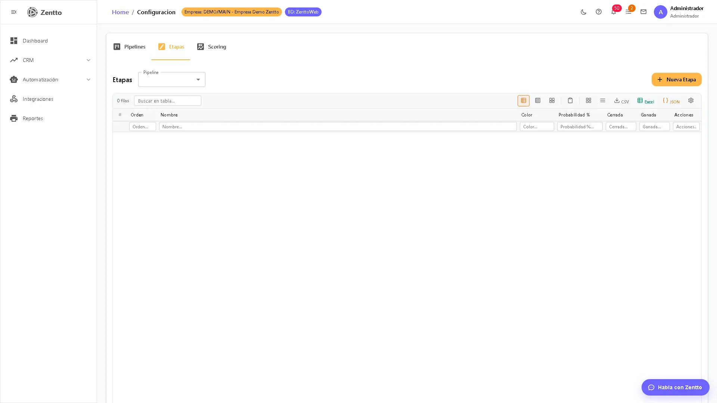Viewport: 717px width, 403px height.
Task: Click the Pipelines tab board icon
Action: [x=117, y=47]
